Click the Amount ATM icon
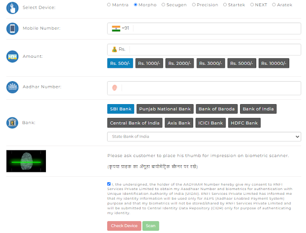Screen dimensions: 306x233 click(12, 56)
